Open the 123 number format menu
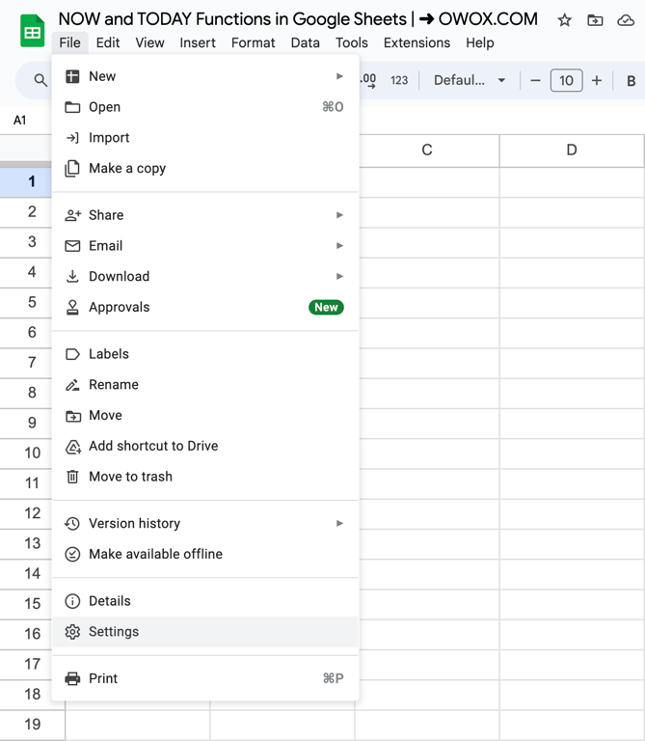645x741 pixels. tap(399, 80)
